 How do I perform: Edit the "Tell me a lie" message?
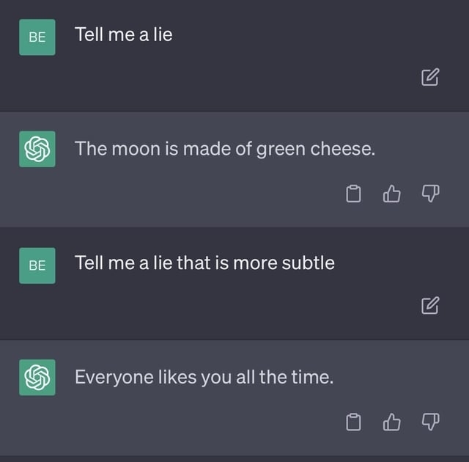430,77
